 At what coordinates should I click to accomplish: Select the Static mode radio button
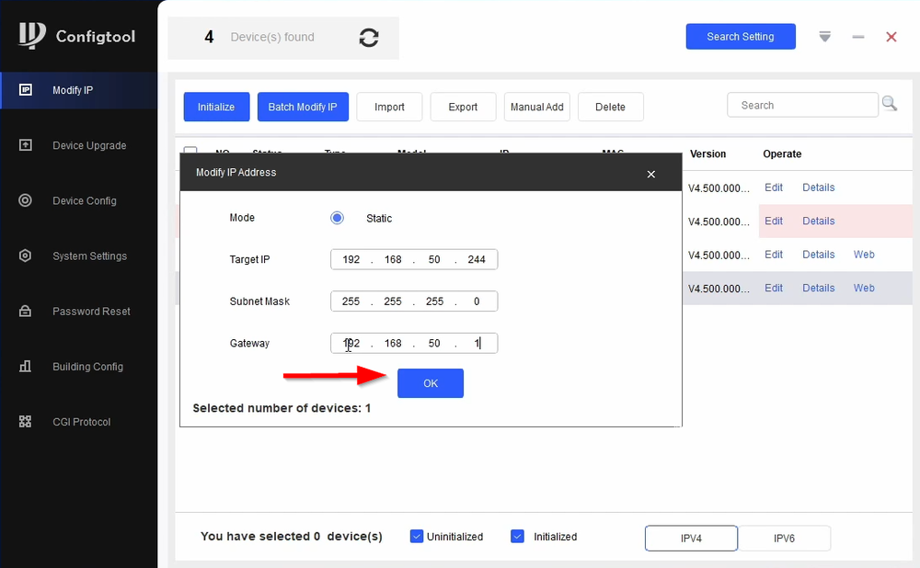pos(337,218)
